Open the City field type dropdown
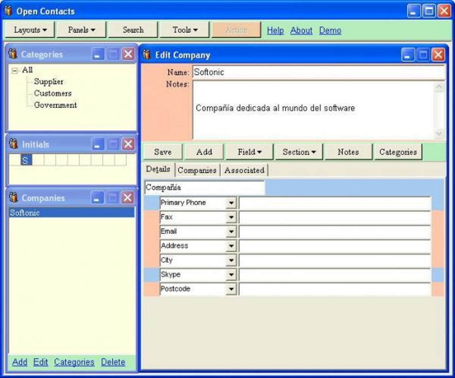455x378 pixels. tap(231, 260)
